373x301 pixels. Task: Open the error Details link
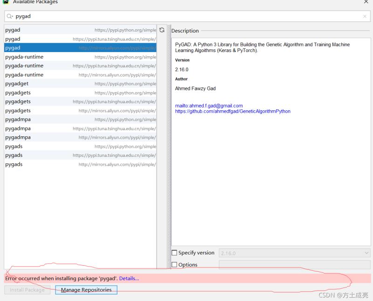tap(129, 278)
